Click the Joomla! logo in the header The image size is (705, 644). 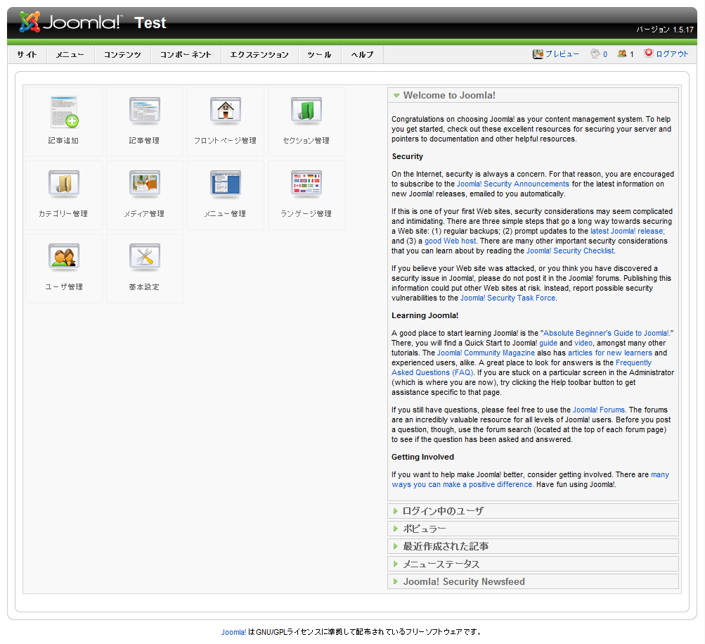pyautogui.click(x=70, y=22)
